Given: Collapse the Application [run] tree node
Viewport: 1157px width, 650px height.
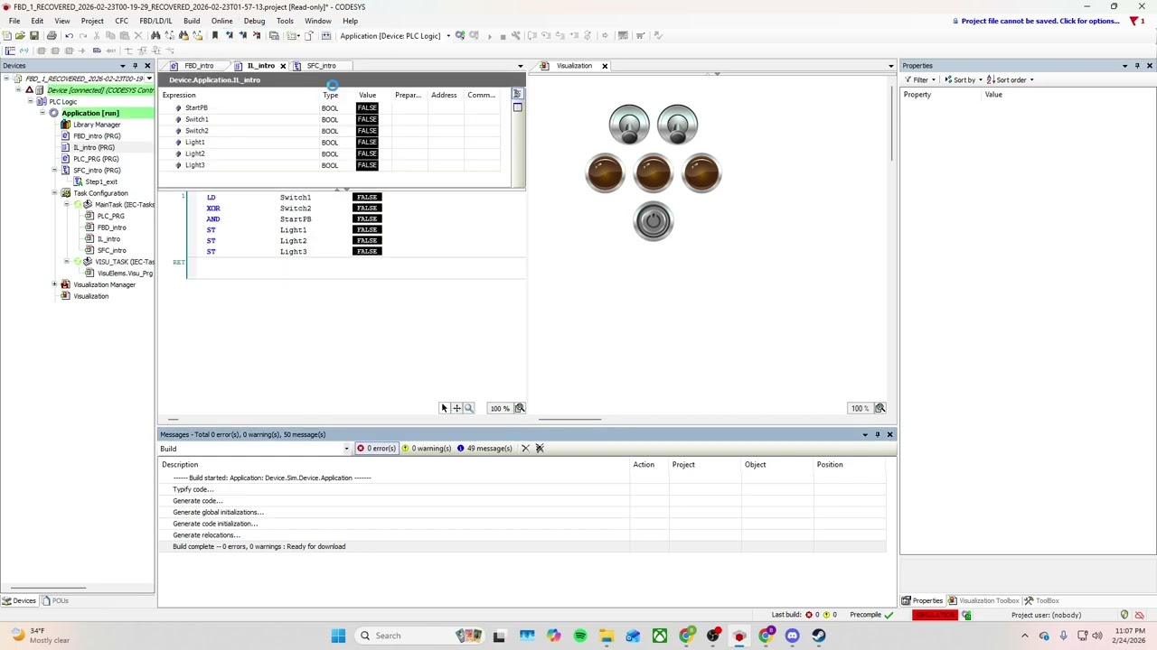Looking at the screenshot, I should coord(42,113).
